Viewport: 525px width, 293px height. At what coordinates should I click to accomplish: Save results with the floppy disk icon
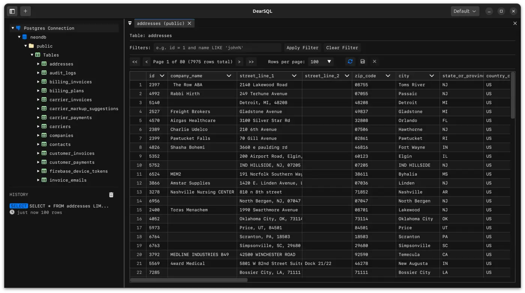(362, 61)
